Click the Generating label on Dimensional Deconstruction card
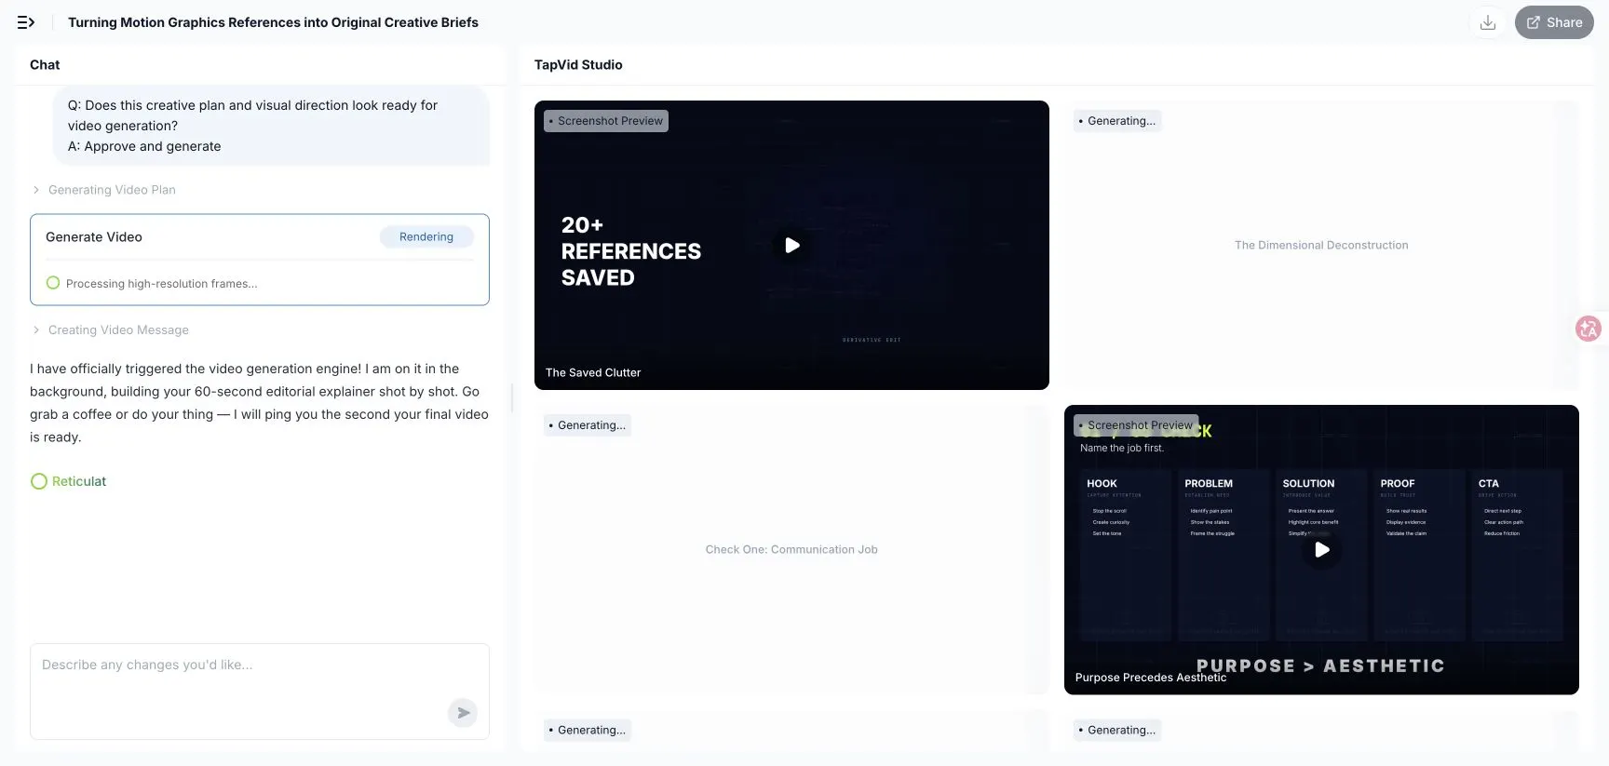 [1117, 121]
